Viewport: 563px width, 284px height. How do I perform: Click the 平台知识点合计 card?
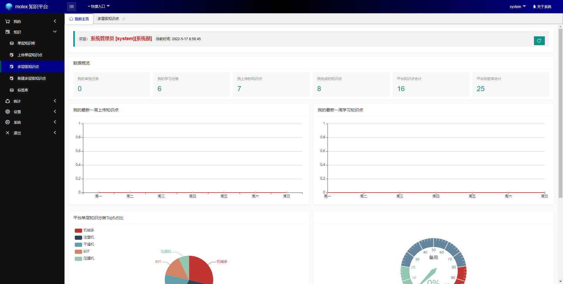click(431, 84)
